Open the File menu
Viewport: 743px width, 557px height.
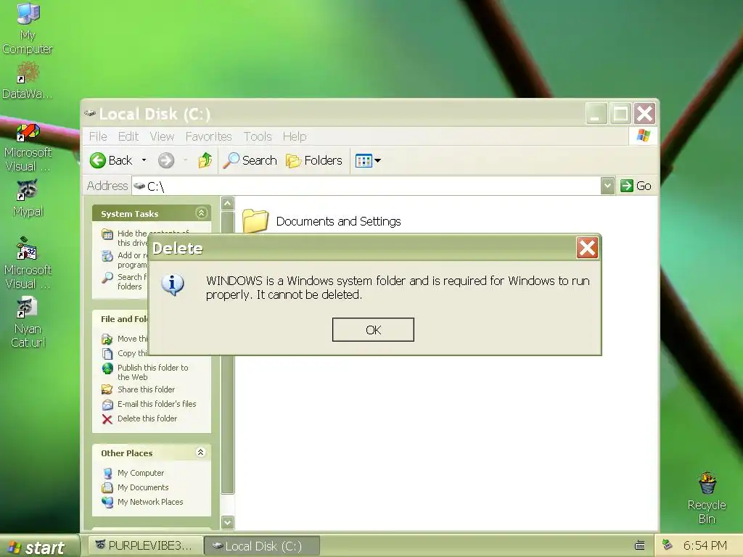click(98, 136)
